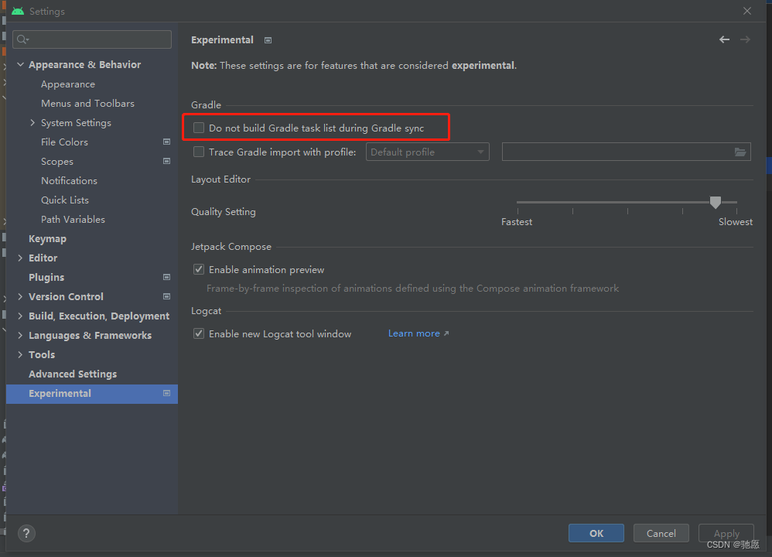Open Notifications settings
The image size is (772, 557).
pos(69,181)
